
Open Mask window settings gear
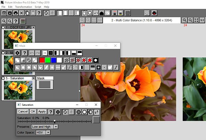18,53
